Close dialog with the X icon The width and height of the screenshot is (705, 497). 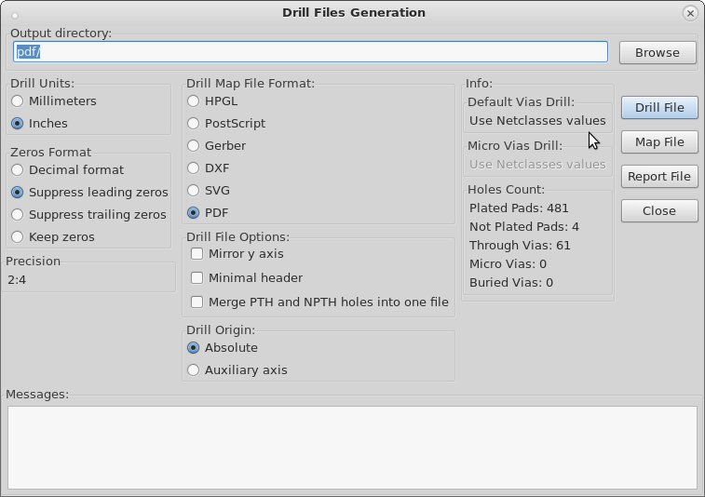click(690, 13)
